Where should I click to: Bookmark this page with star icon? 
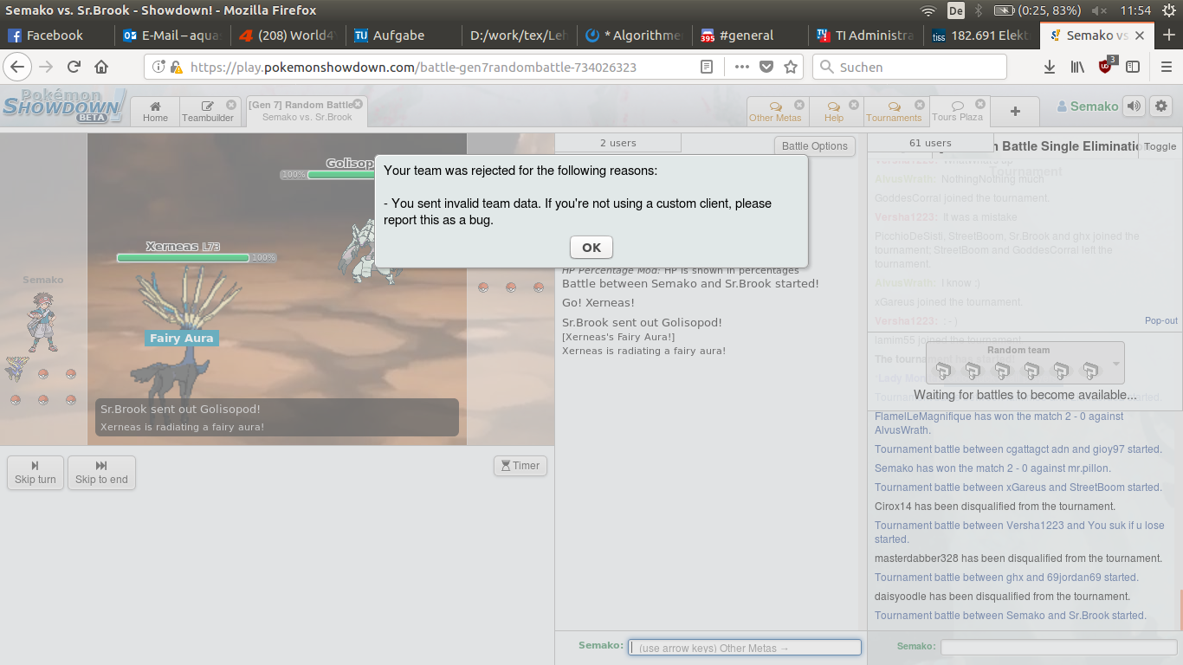pyautogui.click(x=790, y=67)
